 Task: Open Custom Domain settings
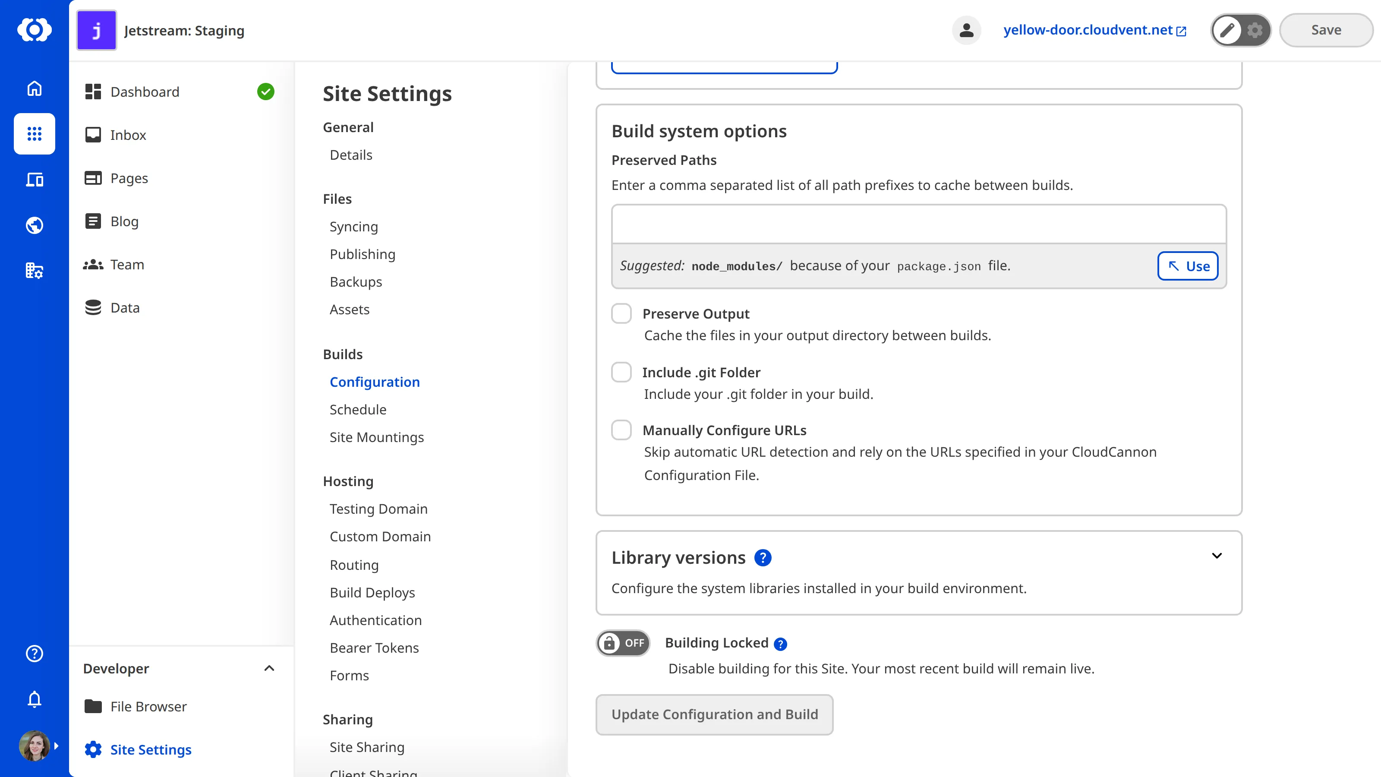(x=380, y=537)
